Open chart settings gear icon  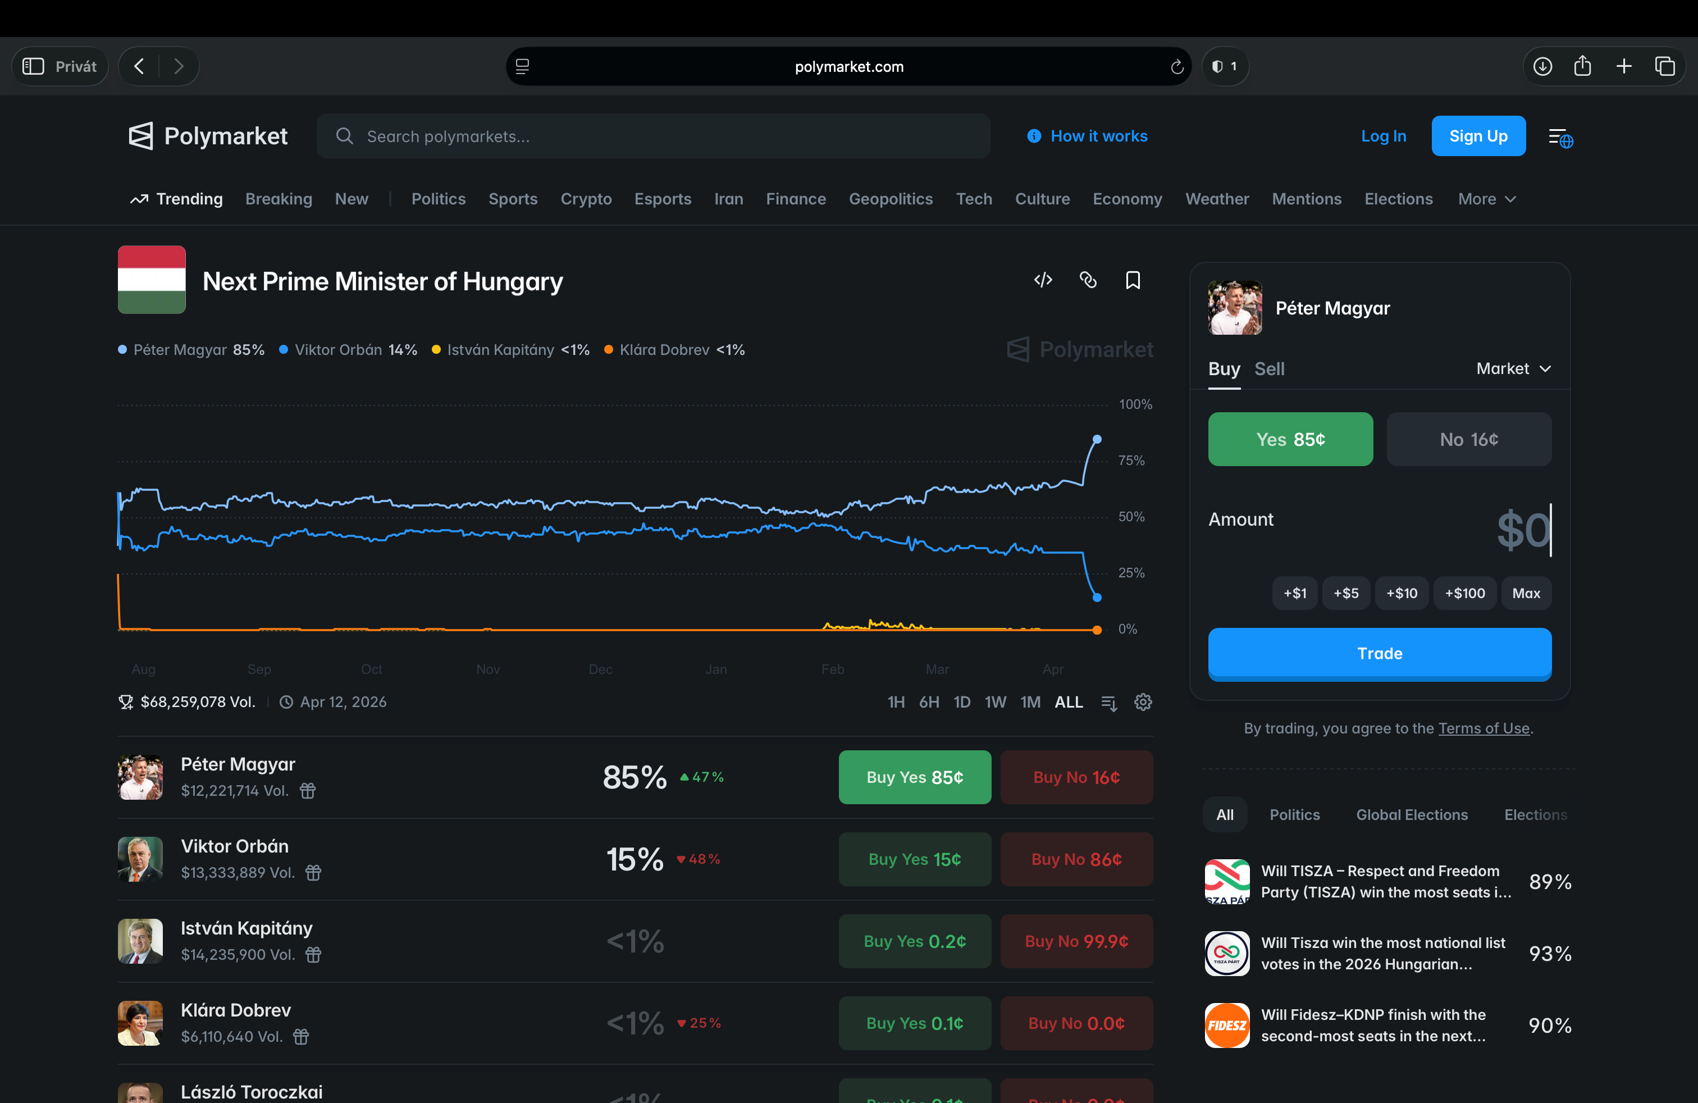pyautogui.click(x=1142, y=702)
